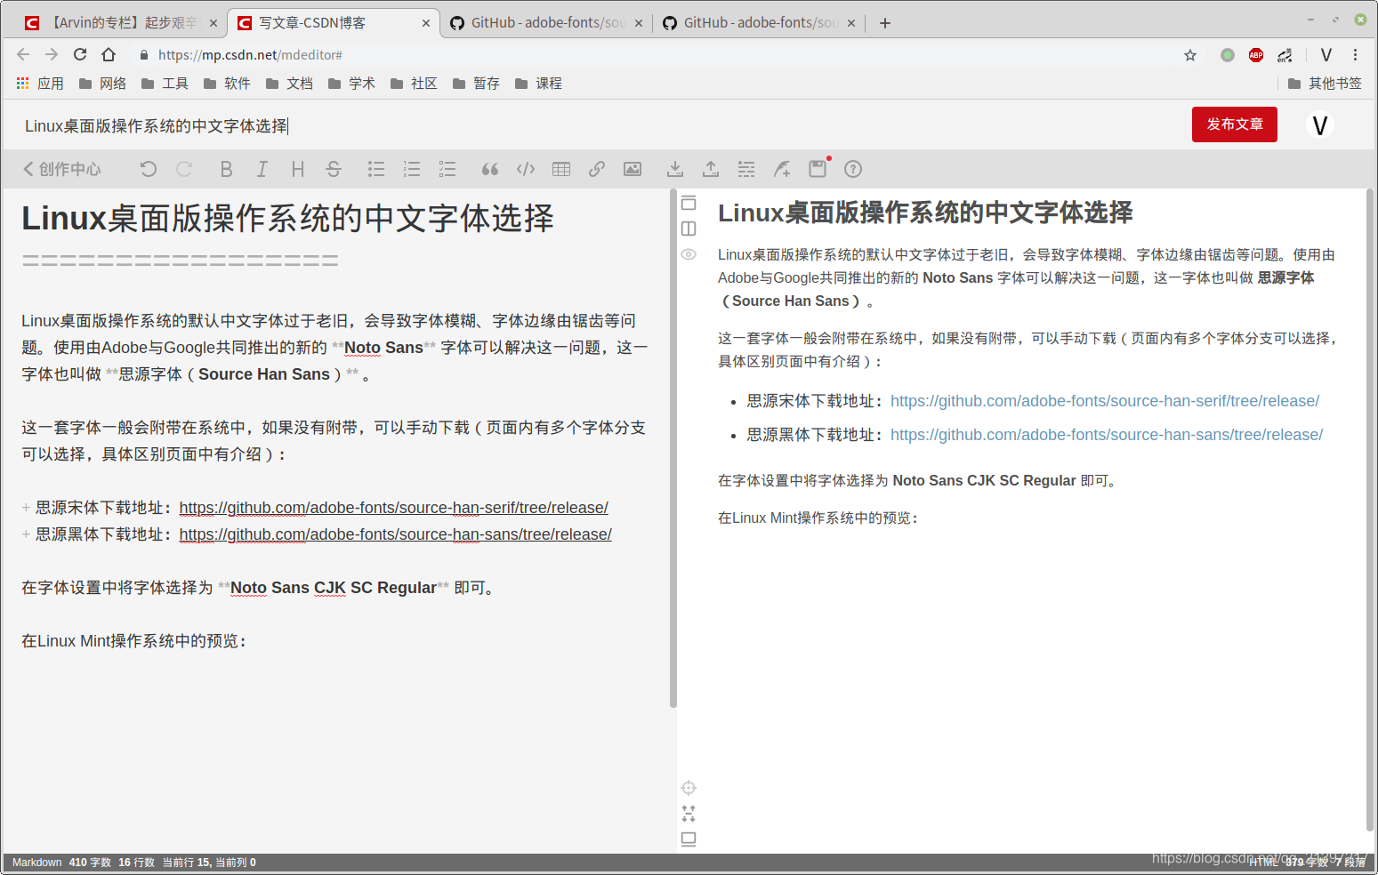Switch to split-column view icon
The image size is (1378, 875).
pyautogui.click(x=689, y=229)
